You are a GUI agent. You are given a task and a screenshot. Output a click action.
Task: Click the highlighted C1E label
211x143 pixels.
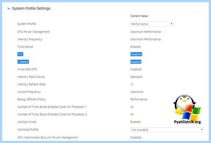point(20,54)
